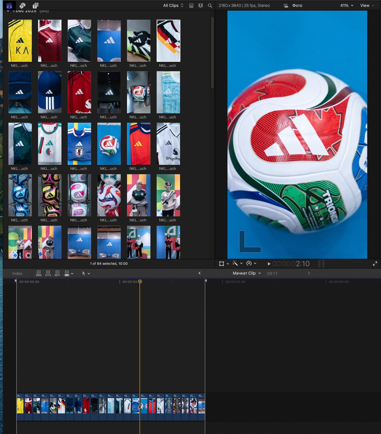
Task: Click the browser search magnifier icon
Action: (210, 5)
